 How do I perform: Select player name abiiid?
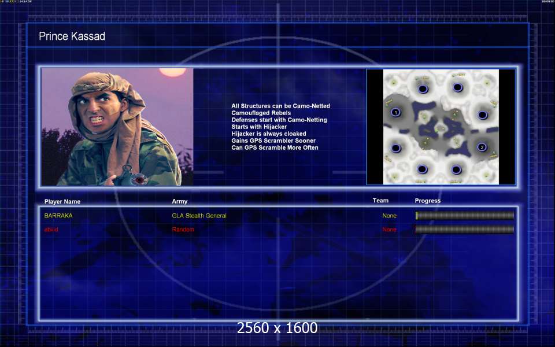tap(51, 230)
